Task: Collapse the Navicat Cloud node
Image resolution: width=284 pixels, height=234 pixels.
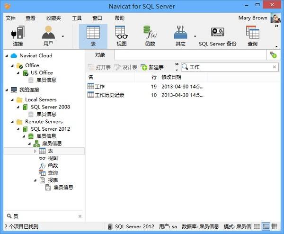Action: click(7, 56)
